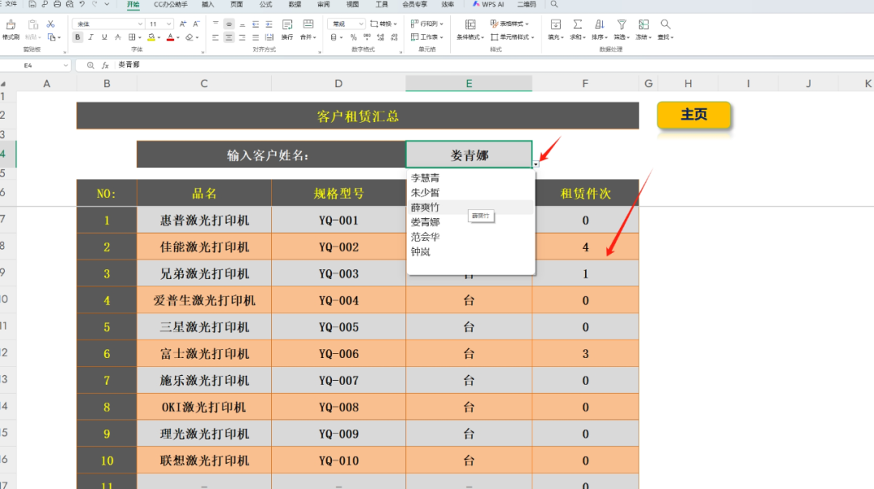Open the Name Box dropdown arrow
The height and width of the screenshot is (489, 874).
click(x=66, y=65)
